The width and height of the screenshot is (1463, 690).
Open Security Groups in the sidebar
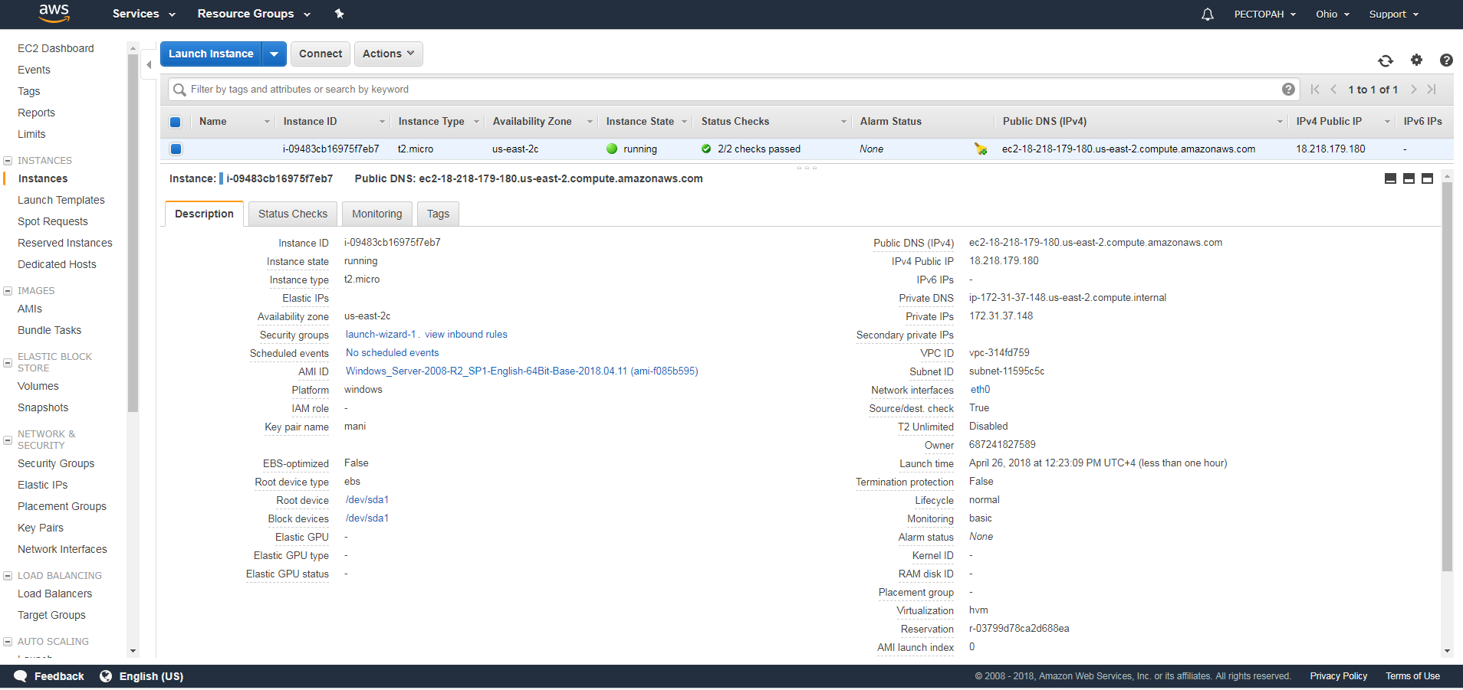pos(56,463)
